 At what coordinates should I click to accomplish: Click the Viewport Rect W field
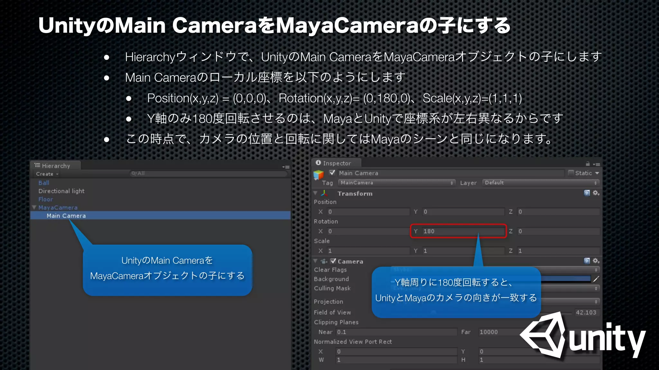(x=396, y=360)
